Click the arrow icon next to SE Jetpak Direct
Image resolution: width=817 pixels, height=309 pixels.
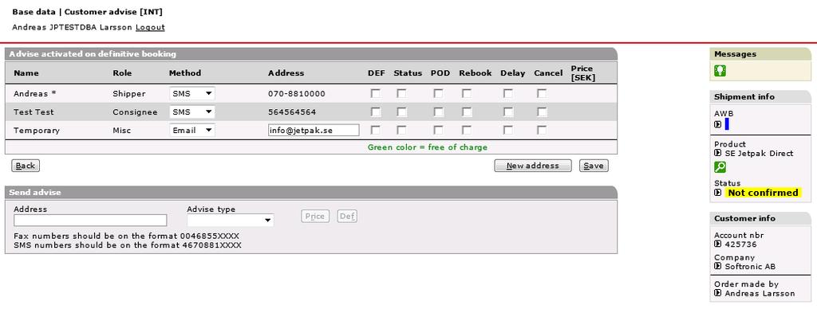click(x=717, y=153)
